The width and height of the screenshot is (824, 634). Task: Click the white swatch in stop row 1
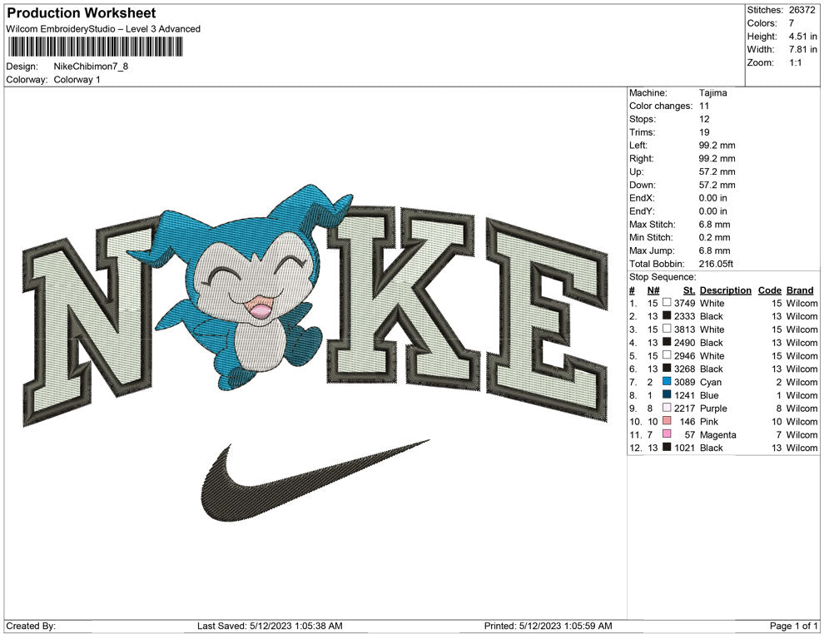[x=667, y=303]
